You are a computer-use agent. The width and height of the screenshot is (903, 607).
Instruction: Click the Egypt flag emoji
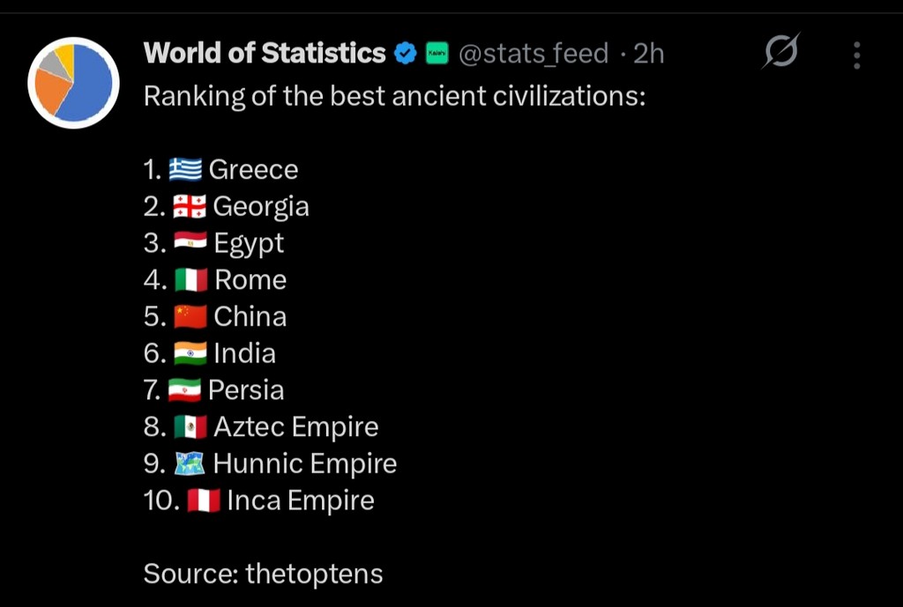tap(190, 243)
